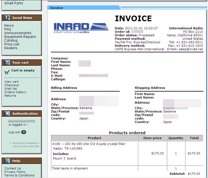Viewport: 208px width, 178px height.
Task: Click the Tel: +1 831-462-5511 number
Action: [x=186, y=42]
